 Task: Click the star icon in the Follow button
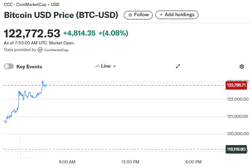click(130, 15)
